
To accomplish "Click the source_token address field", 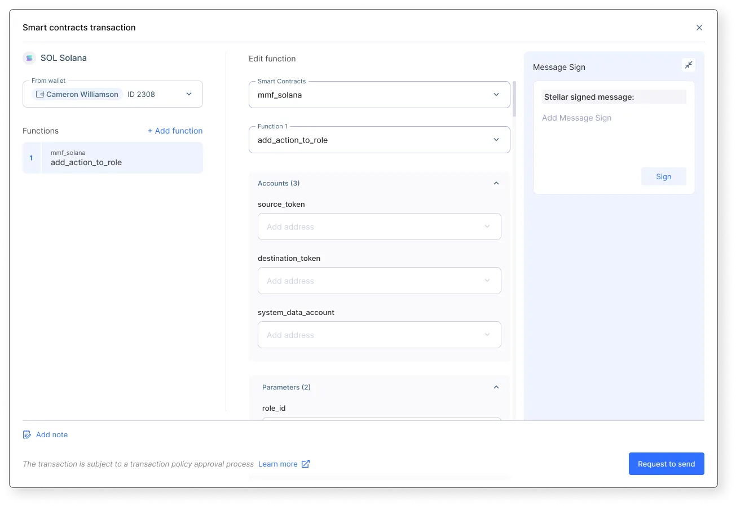I will (x=380, y=227).
